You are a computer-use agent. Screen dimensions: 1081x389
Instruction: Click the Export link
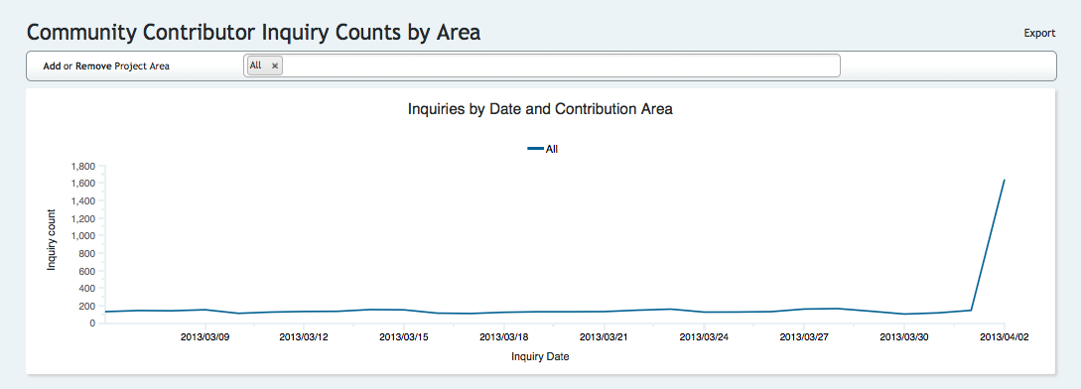click(x=1039, y=33)
